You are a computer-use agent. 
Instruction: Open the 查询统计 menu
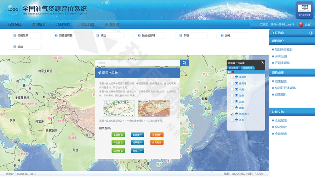click(x=39, y=25)
